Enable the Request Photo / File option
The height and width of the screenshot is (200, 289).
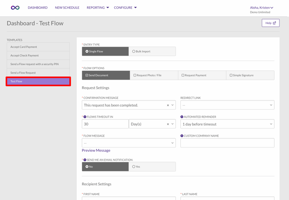tap(154, 75)
